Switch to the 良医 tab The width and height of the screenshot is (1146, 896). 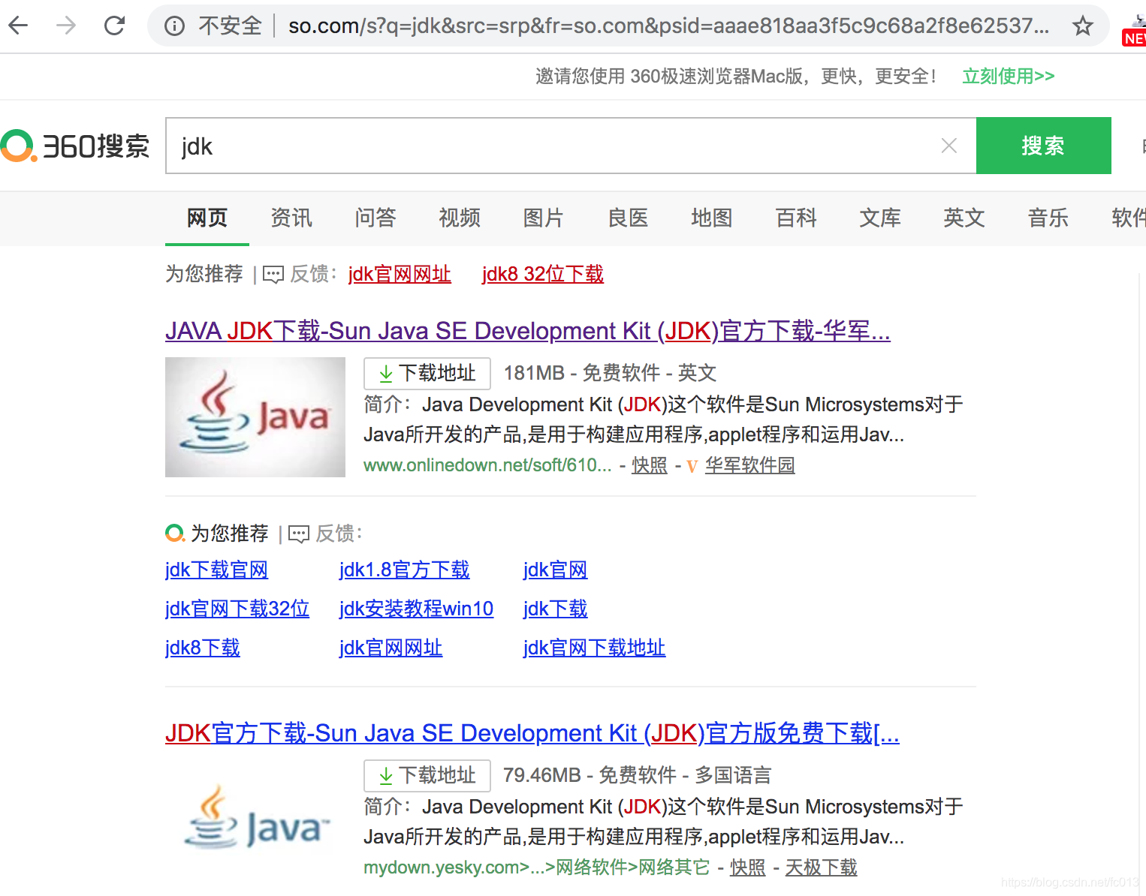click(x=628, y=218)
